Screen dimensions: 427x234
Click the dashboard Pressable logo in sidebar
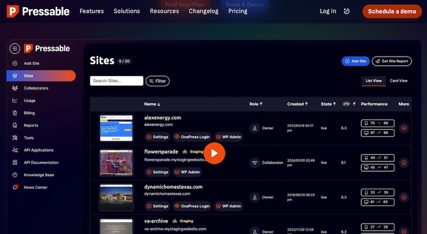47,49
